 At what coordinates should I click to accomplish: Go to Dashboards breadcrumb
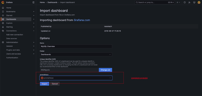53,3
